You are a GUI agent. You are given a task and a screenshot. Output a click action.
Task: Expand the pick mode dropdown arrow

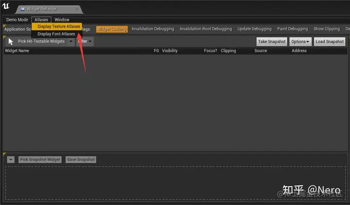71,41
